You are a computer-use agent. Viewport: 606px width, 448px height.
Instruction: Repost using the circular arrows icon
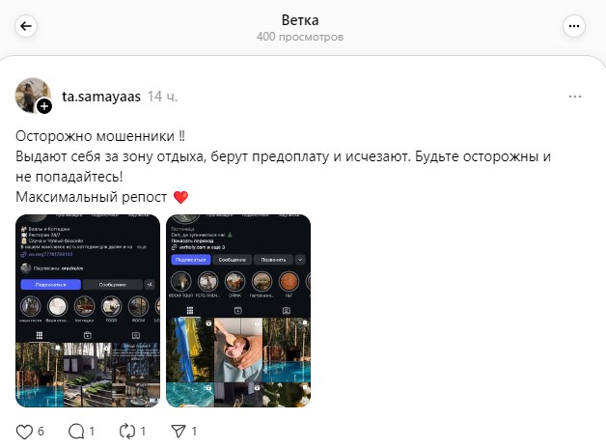(x=127, y=432)
